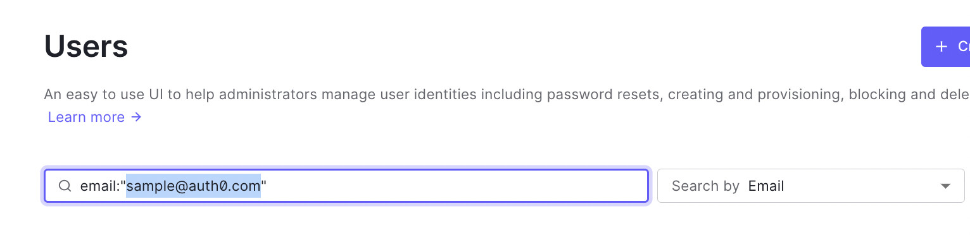Click empty space at end of search field
Viewport: 970px width, 235px height.
(x=456, y=186)
